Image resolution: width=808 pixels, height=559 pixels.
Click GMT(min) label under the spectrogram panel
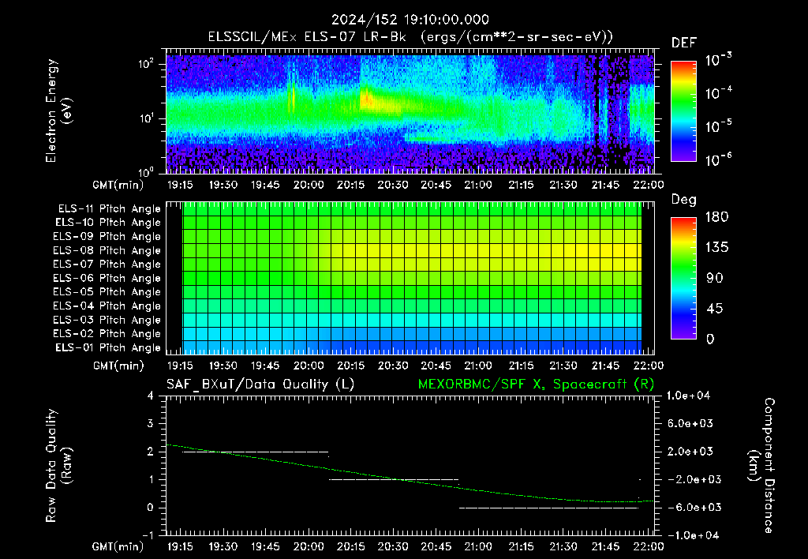tap(118, 185)
